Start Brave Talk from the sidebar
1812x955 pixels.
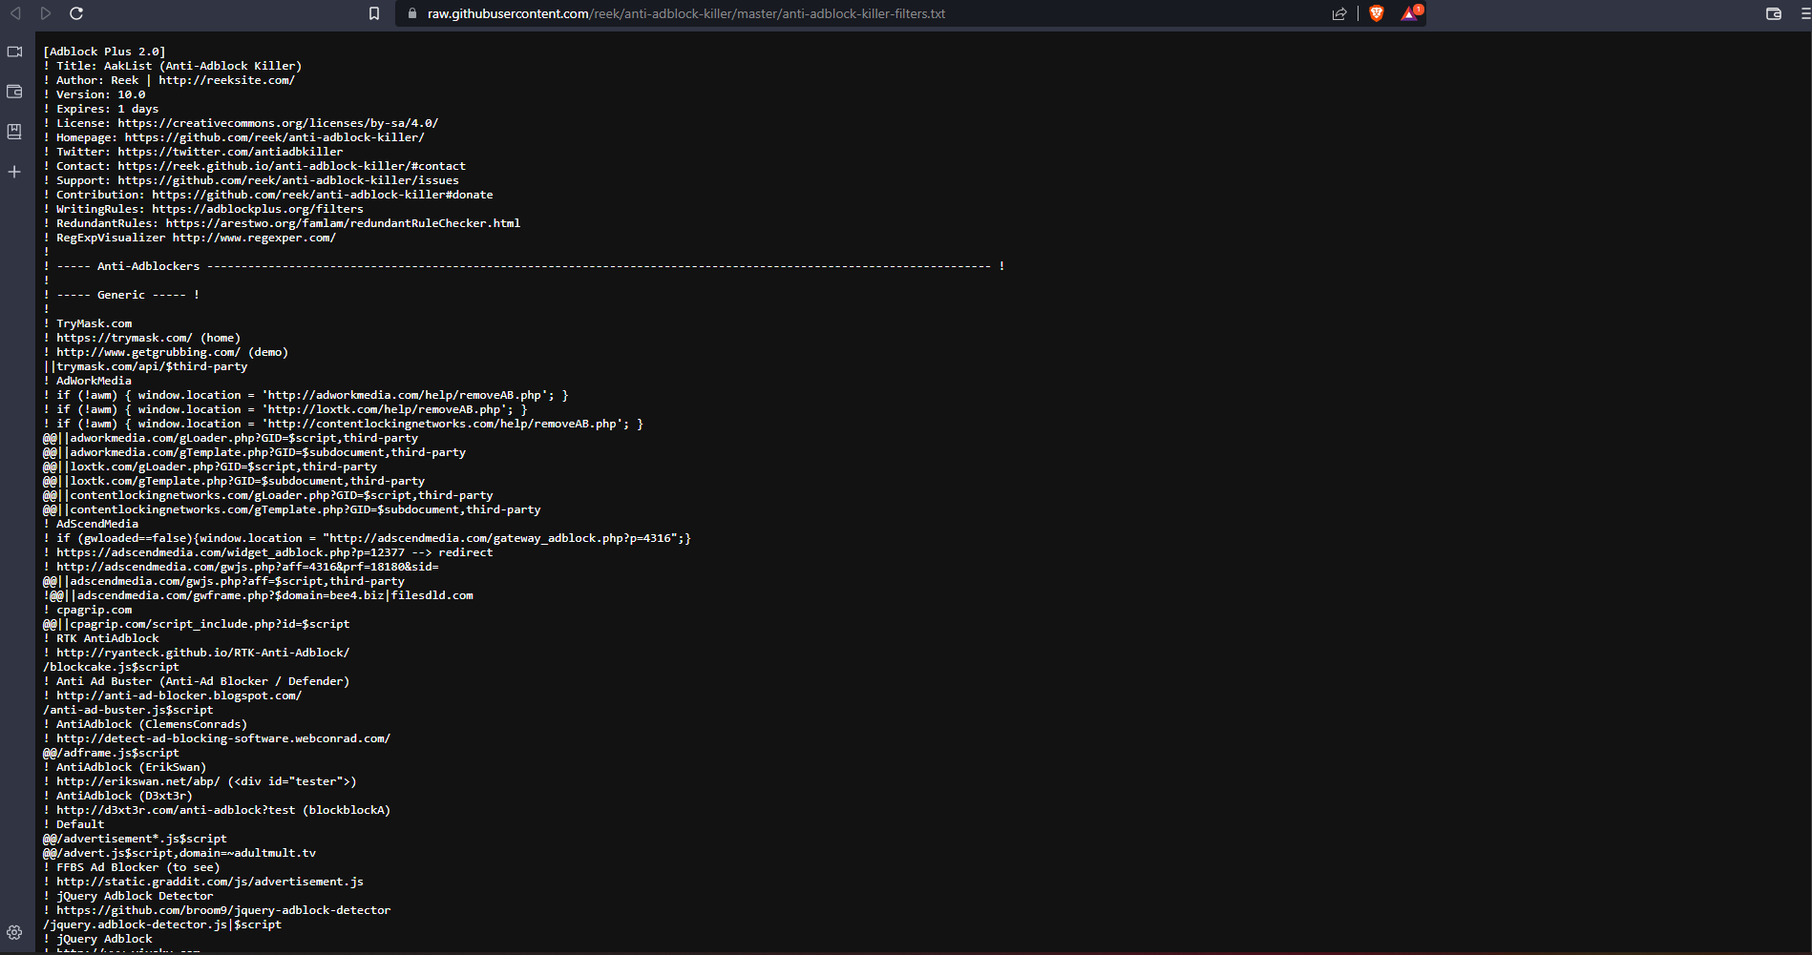(x=14, y=52)
